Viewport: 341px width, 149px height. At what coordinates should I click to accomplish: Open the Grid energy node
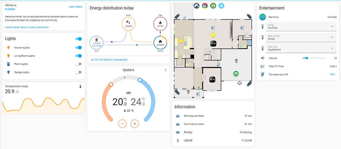pos(96,43)
